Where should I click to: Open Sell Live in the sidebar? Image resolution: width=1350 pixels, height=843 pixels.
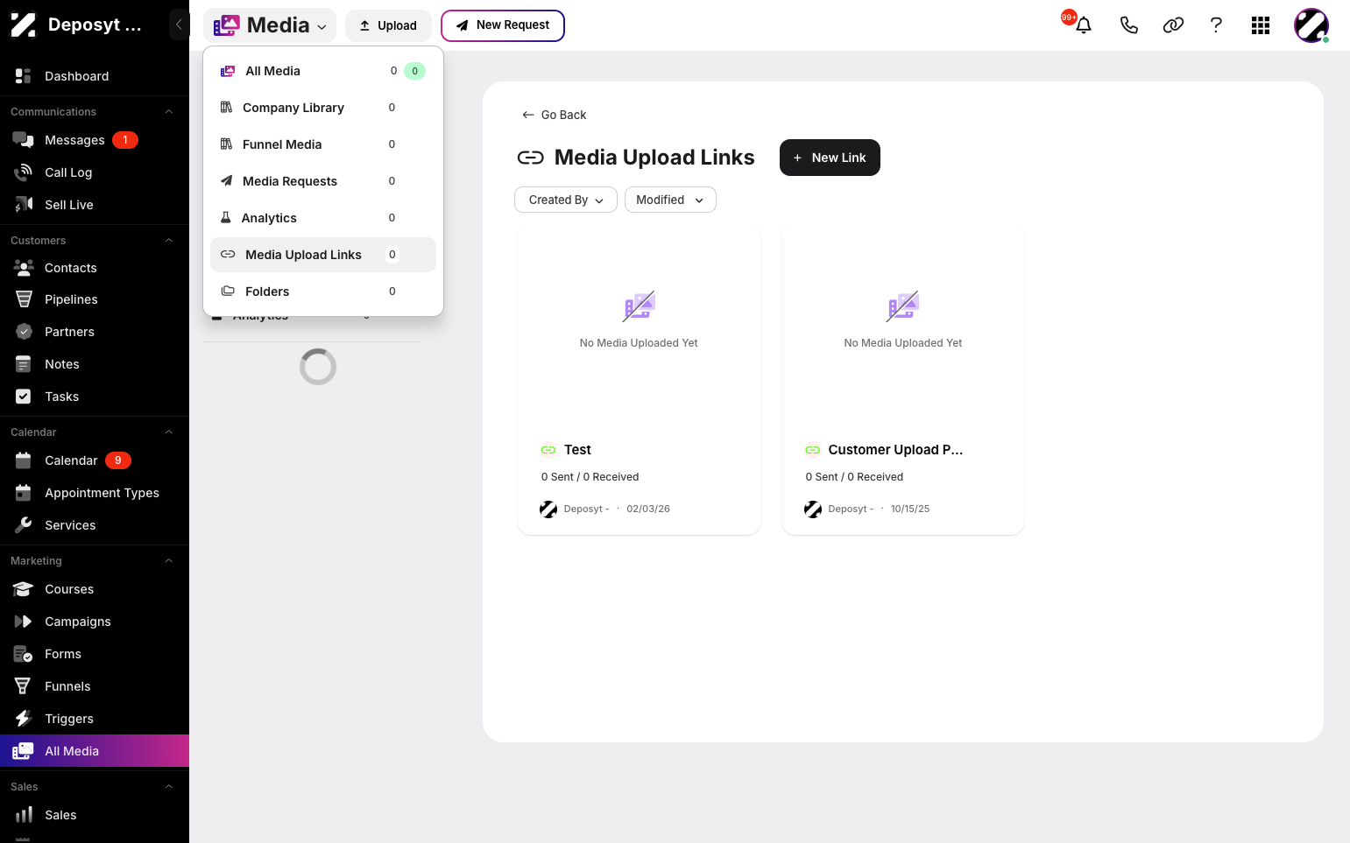(95, 205)
